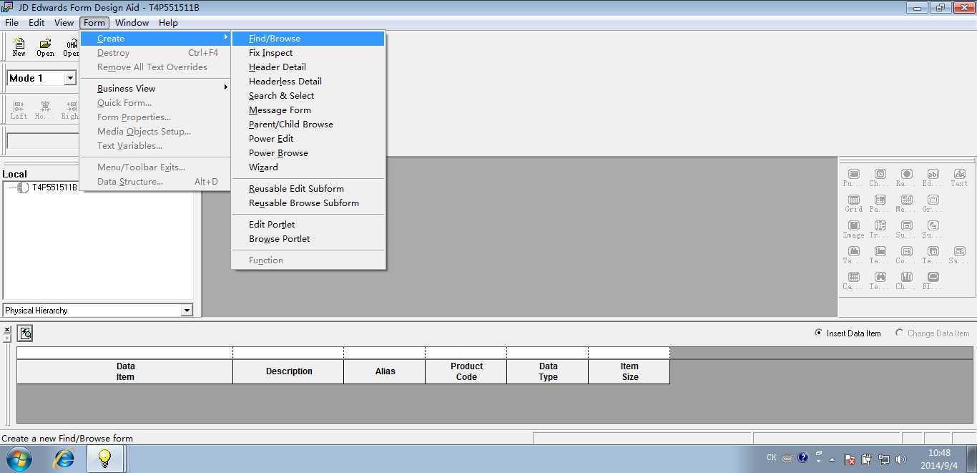Select the Calendar control in toolbox
This screenshot has width=977, height=473.
pos(853,281)
